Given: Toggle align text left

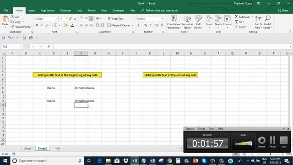Looking at the screenshot, I should click(x=81, y=25).
